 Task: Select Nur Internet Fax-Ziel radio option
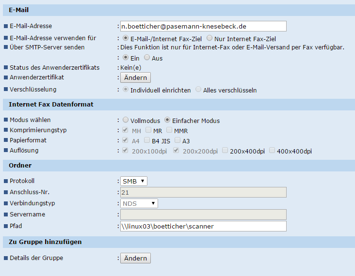pyautogui.click(x=210, y=38)
